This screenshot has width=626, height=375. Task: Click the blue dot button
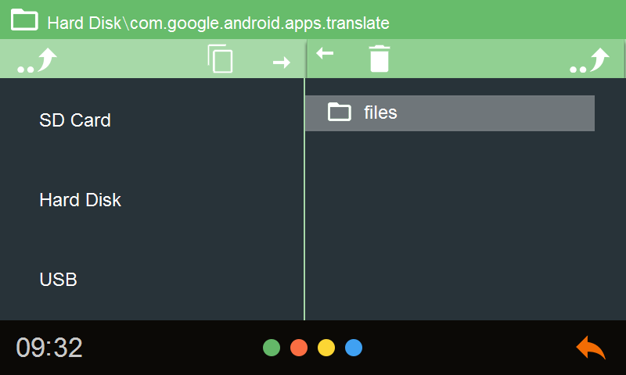[x=354, y=348]
